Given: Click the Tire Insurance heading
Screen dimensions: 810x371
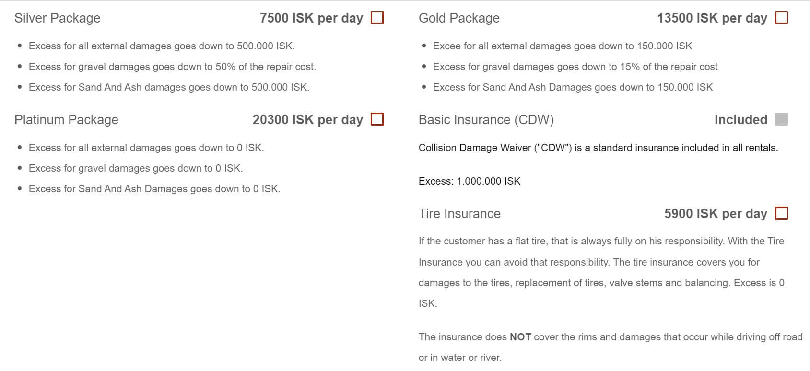Looking at the screenshot, I should [459, 214].
